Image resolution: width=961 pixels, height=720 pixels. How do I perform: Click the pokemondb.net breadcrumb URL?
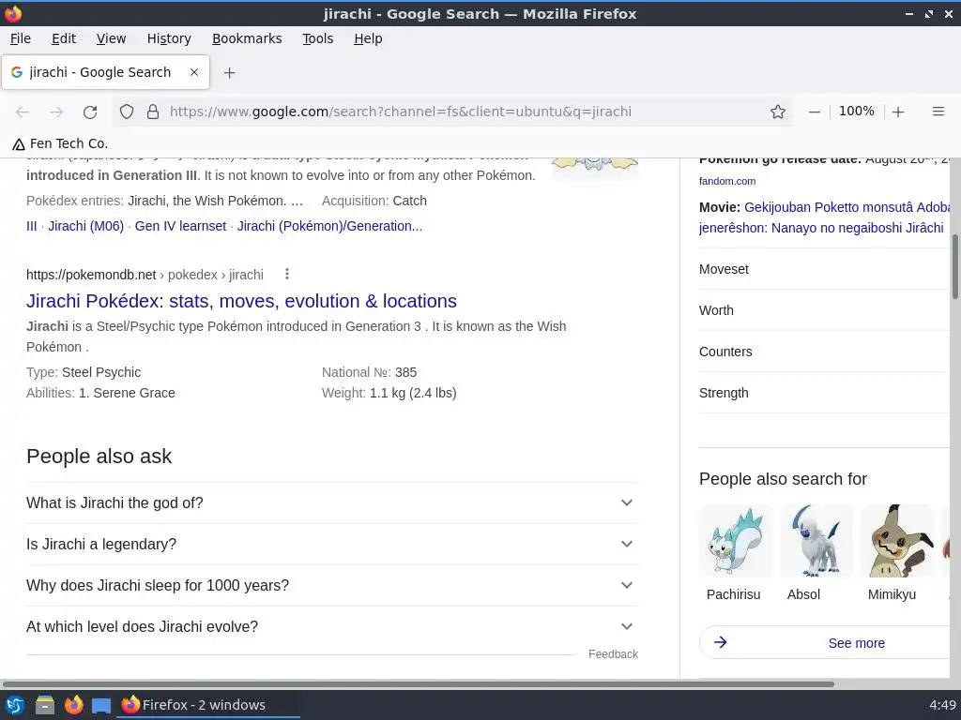145,275
